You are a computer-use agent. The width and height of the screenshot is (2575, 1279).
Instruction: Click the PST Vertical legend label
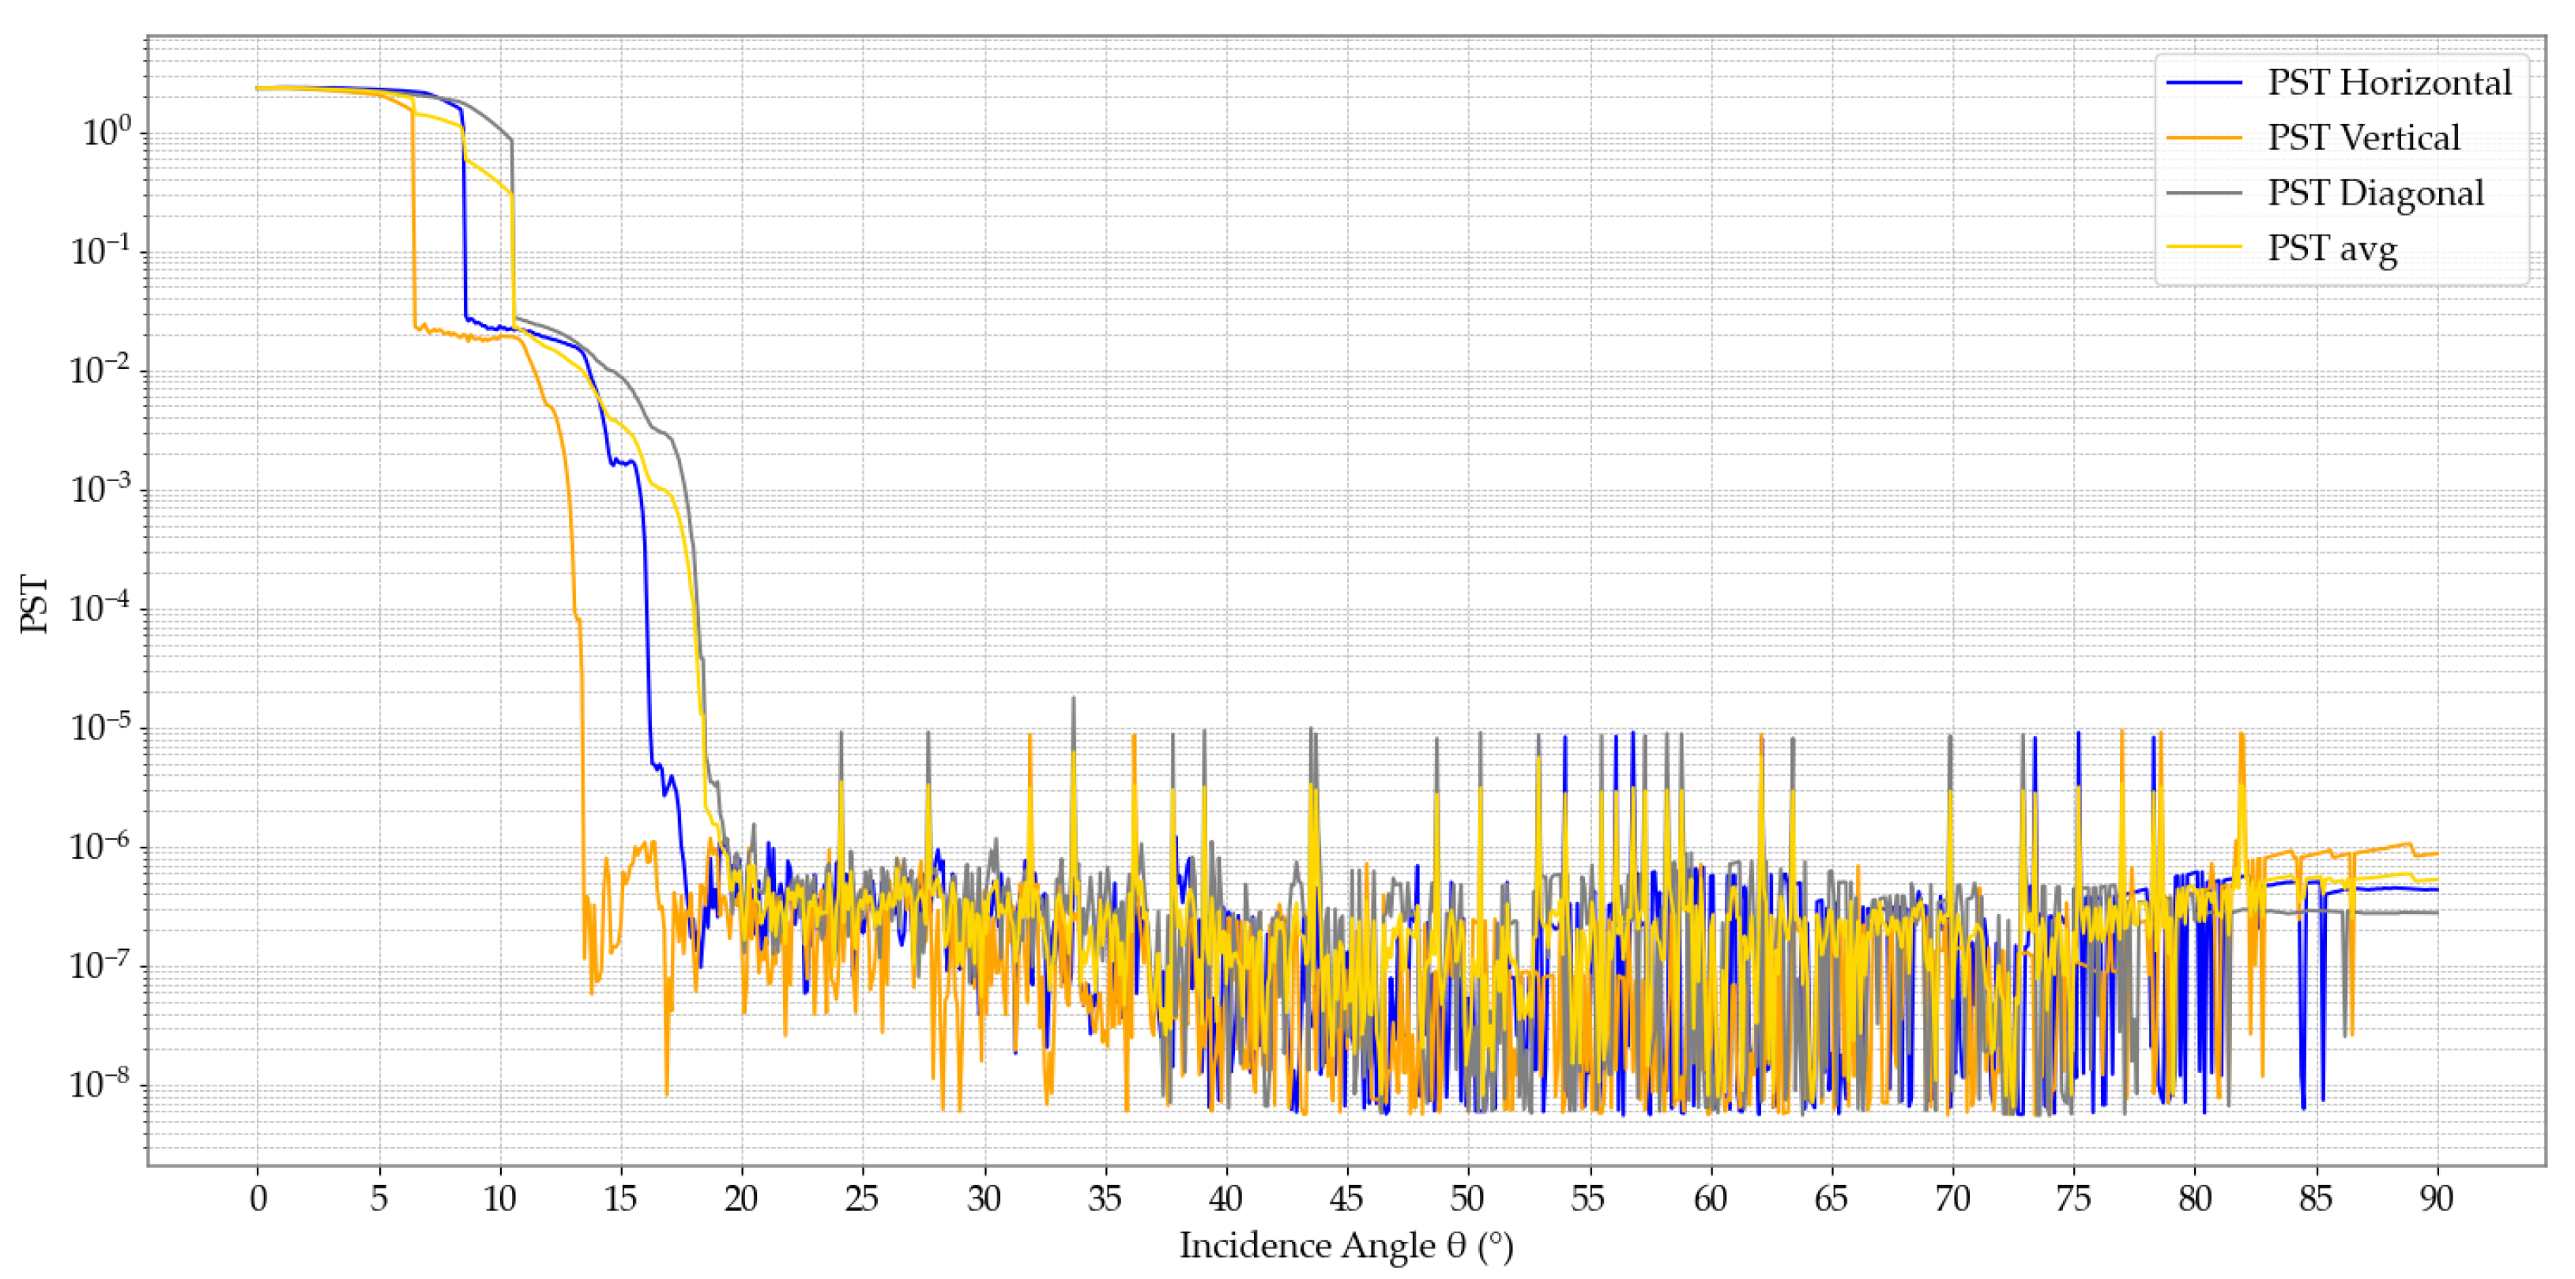point(2363,138)
